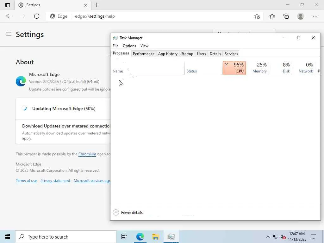The height and width of the screenshot is (243, 324).
Task: Open the Favorites list icon
Action: [x=272, y=16]
